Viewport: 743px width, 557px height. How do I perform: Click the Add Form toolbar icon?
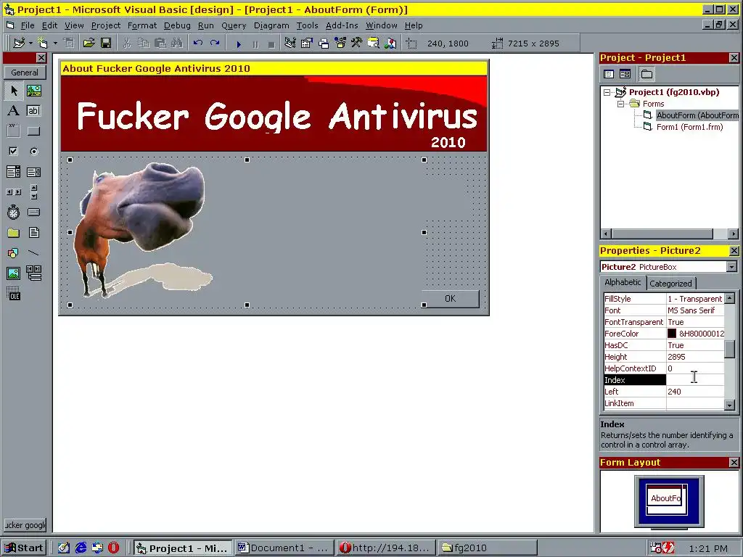pyautogui.click(x=43, y=43)
